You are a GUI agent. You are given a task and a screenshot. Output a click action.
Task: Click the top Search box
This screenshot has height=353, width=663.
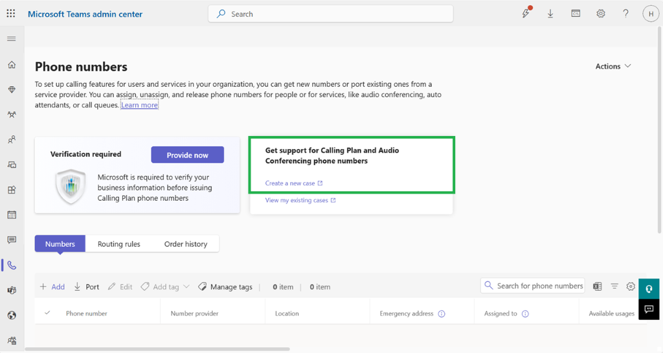click(331, 14)
